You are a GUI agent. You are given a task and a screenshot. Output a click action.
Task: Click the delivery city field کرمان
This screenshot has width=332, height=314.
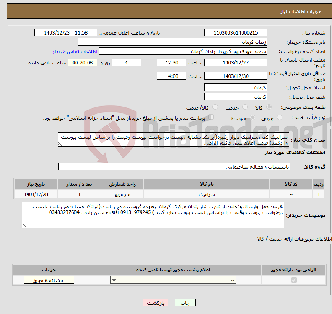236,97
